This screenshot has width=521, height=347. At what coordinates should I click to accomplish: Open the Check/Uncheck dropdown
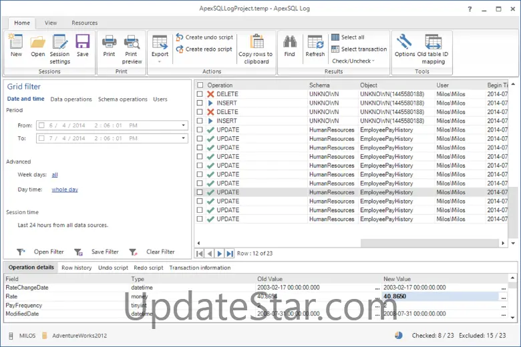pos(353,61)
